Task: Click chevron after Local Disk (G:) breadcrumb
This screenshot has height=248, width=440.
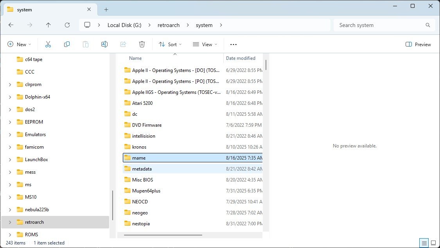Action: pyautogui.click(x=149, y=25)
